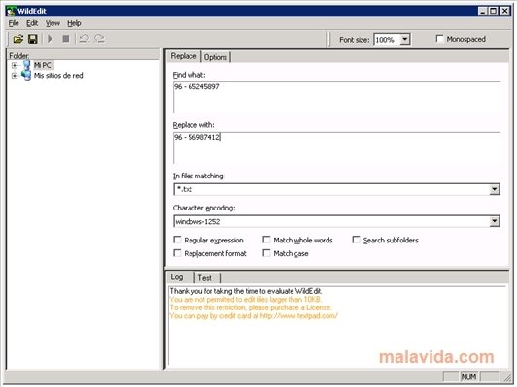Open the Font size dropdown

405,40
